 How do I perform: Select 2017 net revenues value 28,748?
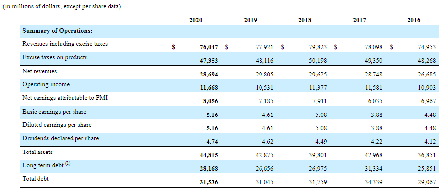[373, 75]
